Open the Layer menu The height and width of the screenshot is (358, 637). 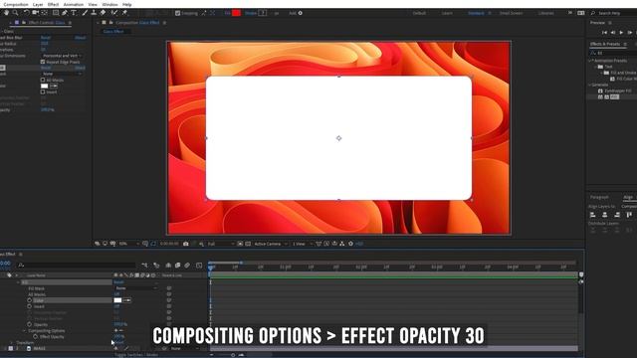tap(38, 4)
